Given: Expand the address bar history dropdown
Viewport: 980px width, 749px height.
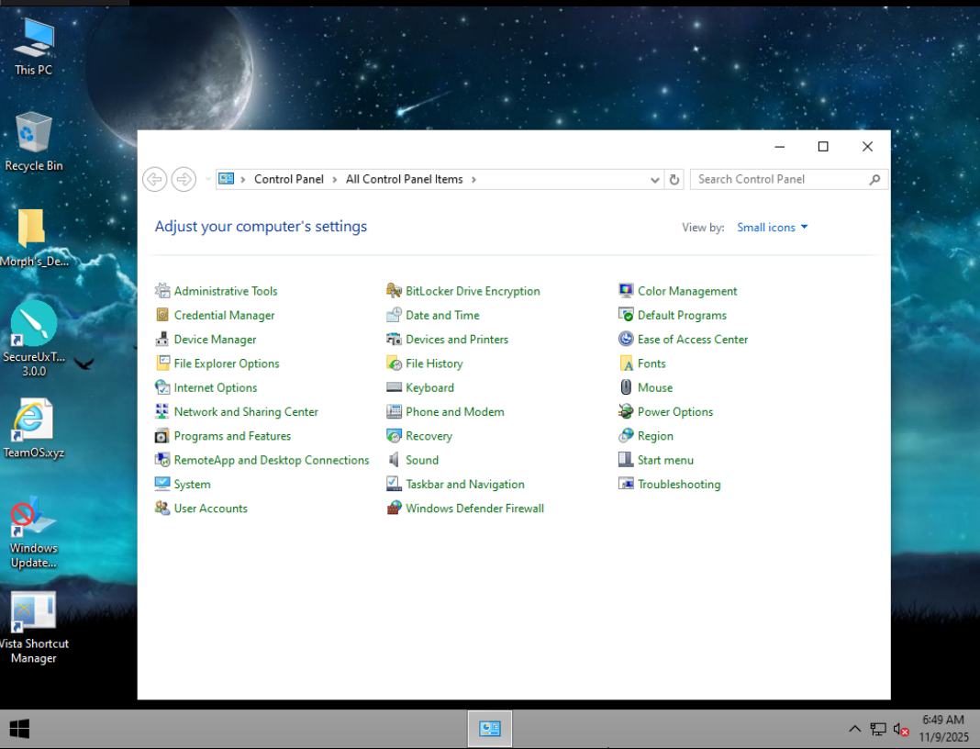Looking at the screenshot, I should click(x=654, y=180).
